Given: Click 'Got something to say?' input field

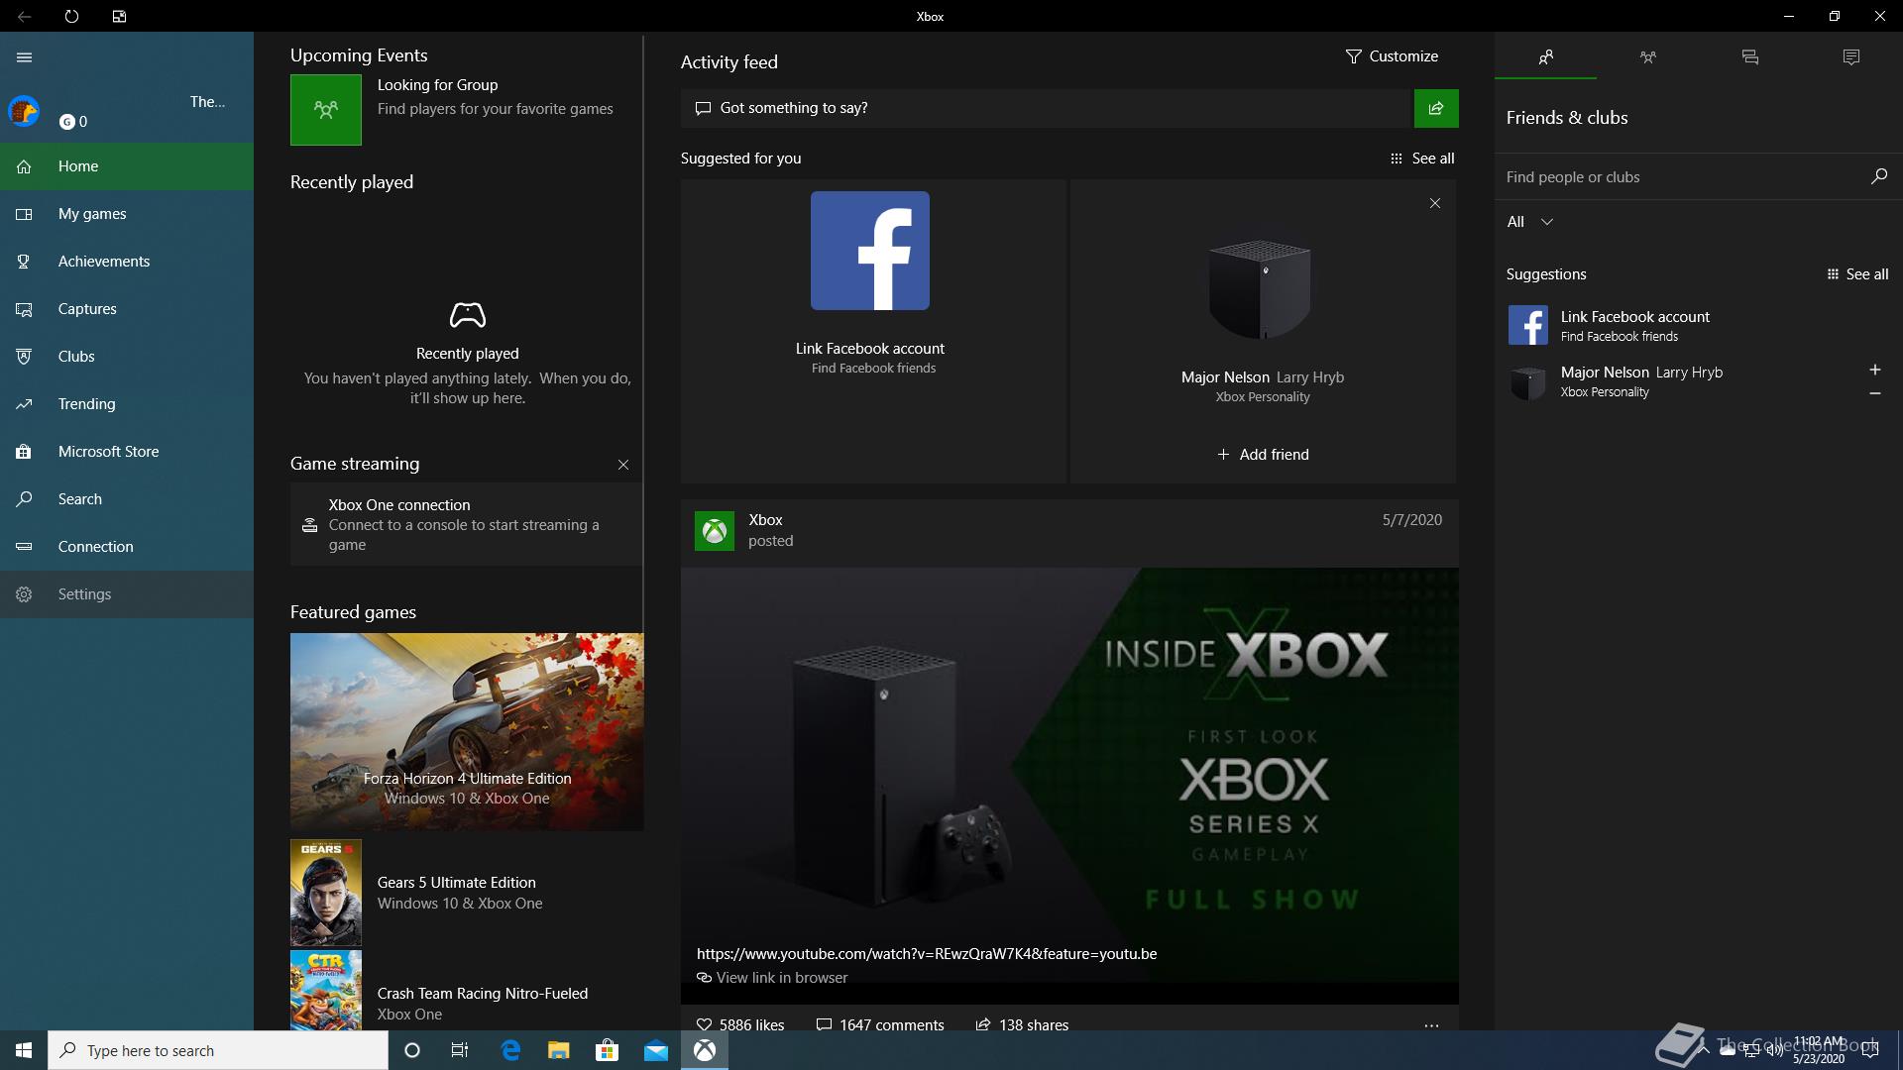Looking at the screenshot, I should [x=1046, y=108].
